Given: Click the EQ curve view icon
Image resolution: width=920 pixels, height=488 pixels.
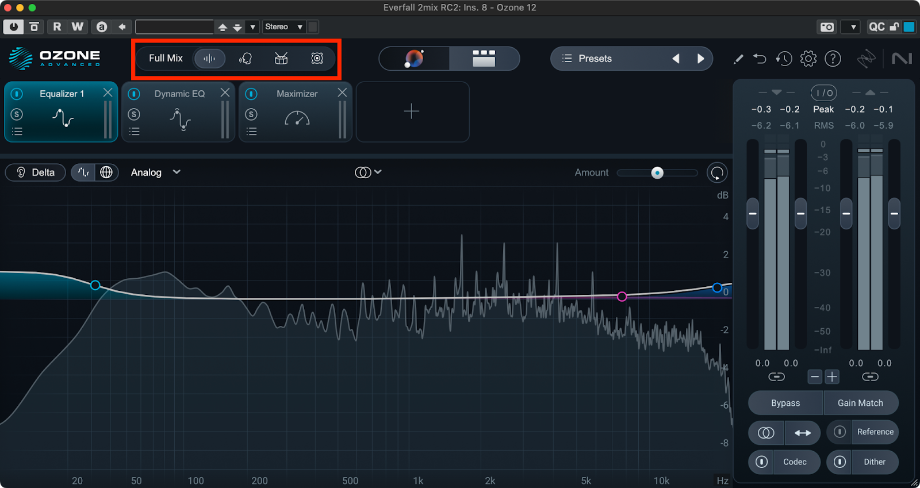Looking at the screenshot, I should pyautogui.click(x=84, y=172).
